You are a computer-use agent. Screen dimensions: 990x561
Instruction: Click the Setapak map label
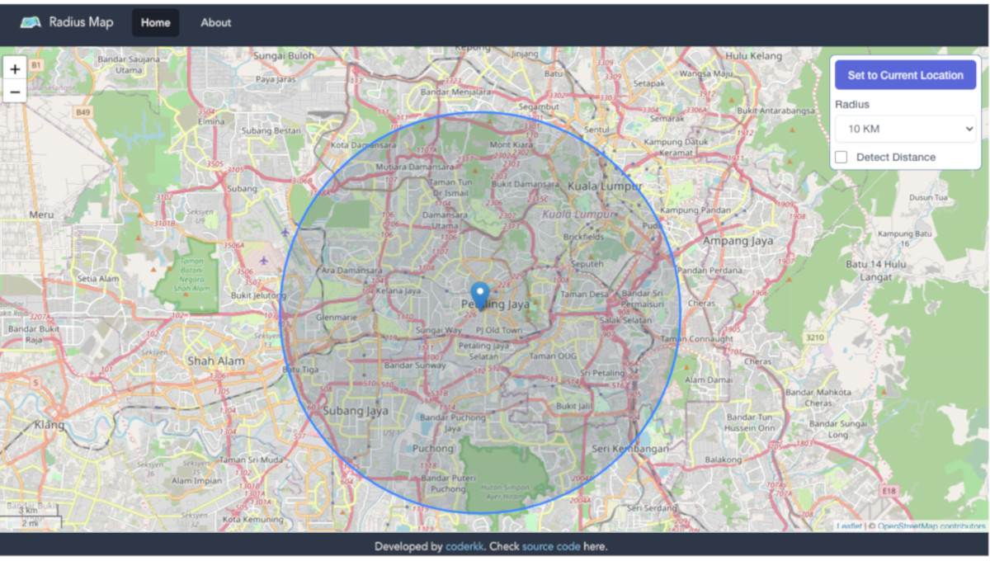649,83
